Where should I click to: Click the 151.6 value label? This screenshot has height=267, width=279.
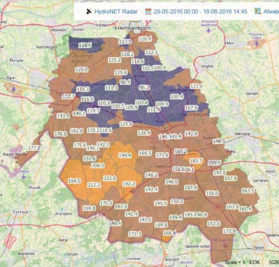(x=89, y=159)
